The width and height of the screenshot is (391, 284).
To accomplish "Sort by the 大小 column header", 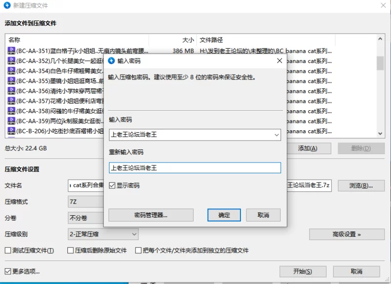I will click(173, 40).
